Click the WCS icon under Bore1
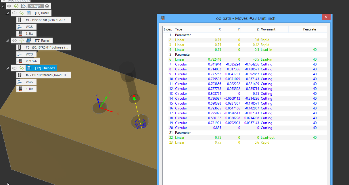This screenshot has width=349, height=185. [x=20, y=27]
